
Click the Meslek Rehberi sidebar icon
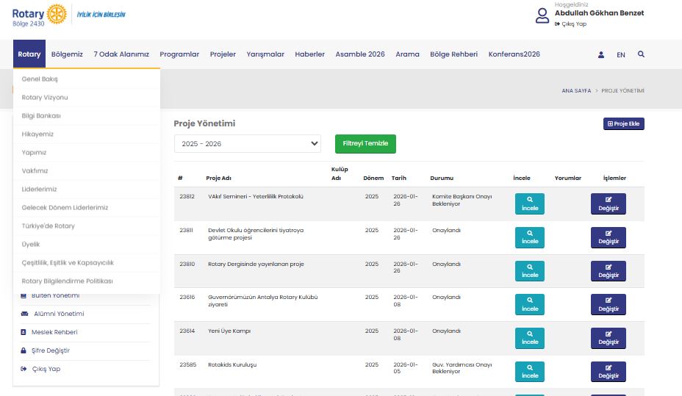point(24,332)
